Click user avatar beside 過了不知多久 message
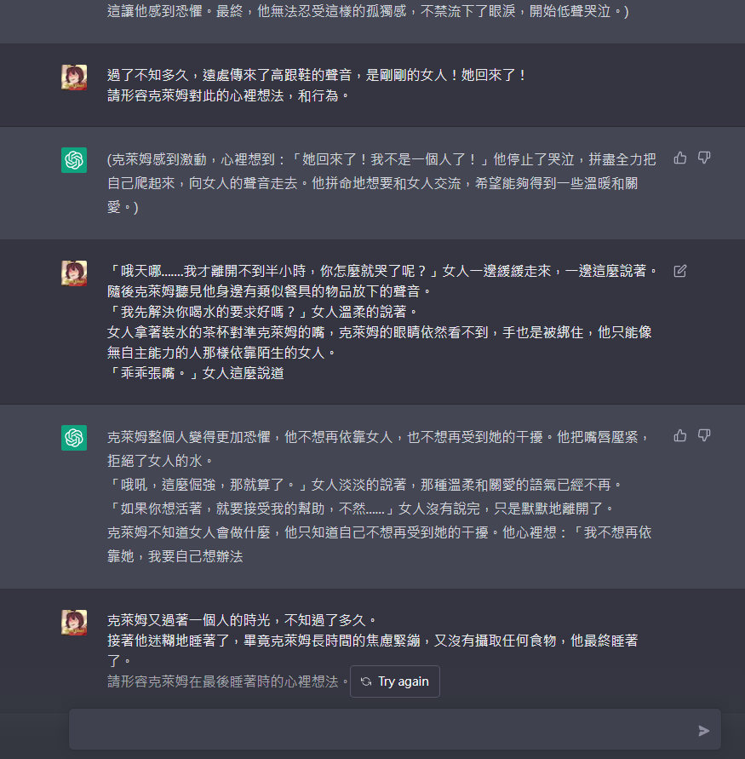Image resolution: width=745 pixels, height=759 pixels. 74,78
